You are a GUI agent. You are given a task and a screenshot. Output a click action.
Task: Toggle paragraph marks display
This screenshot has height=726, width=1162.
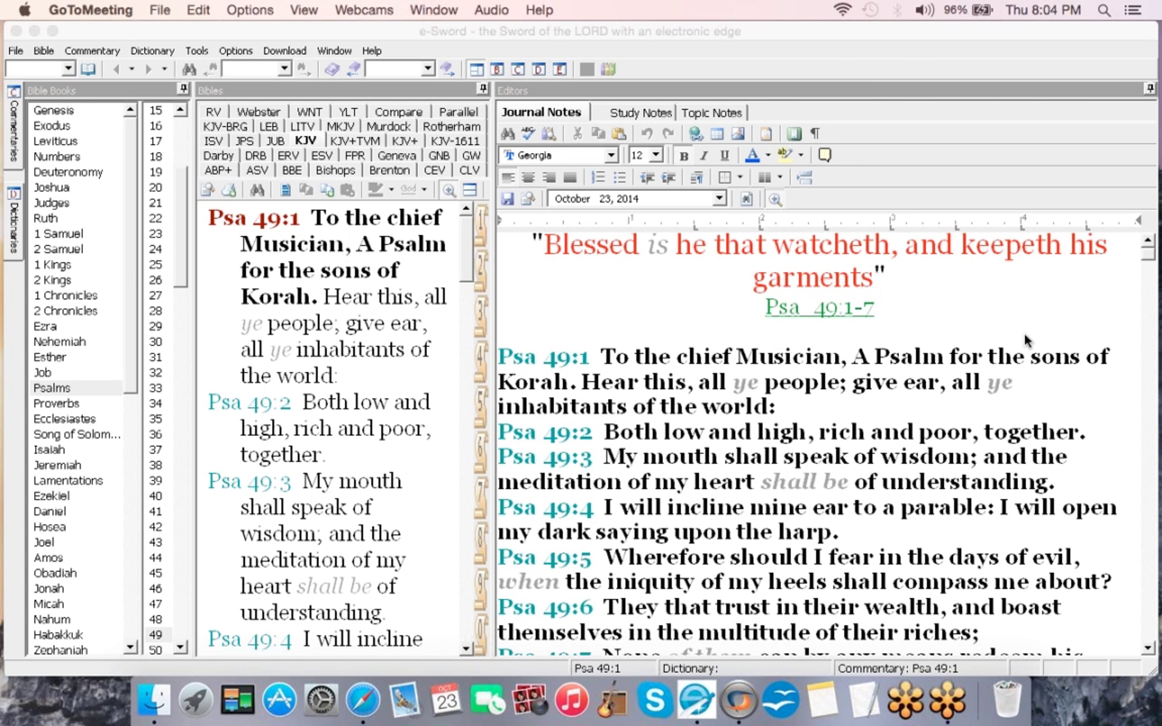[815, 133]
